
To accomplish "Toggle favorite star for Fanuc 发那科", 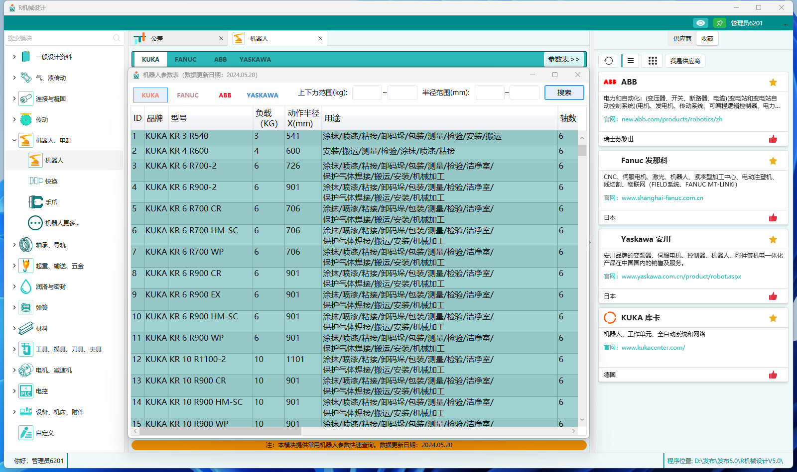I will [773, 161].
